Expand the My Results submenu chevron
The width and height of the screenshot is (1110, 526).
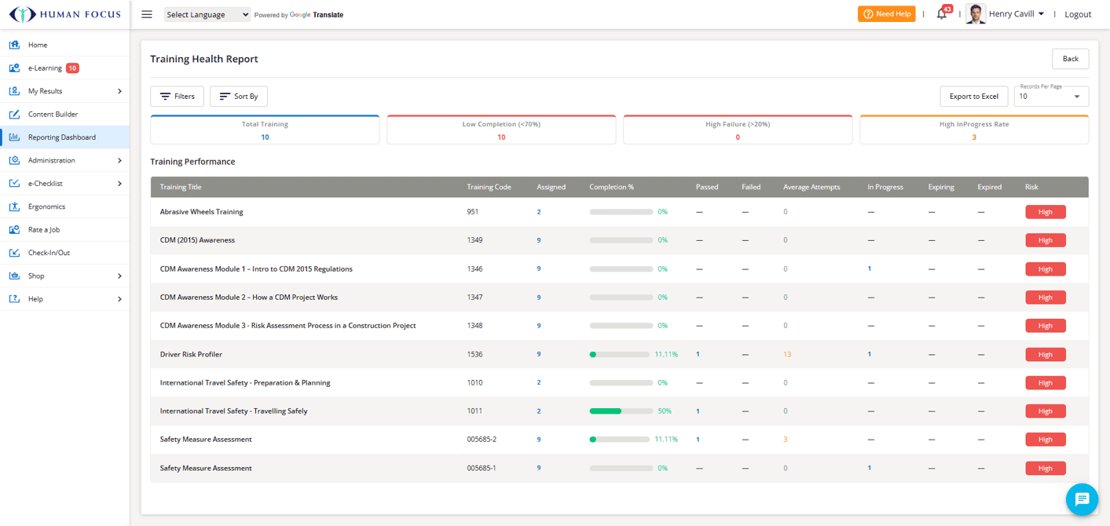tap(119, 91)
